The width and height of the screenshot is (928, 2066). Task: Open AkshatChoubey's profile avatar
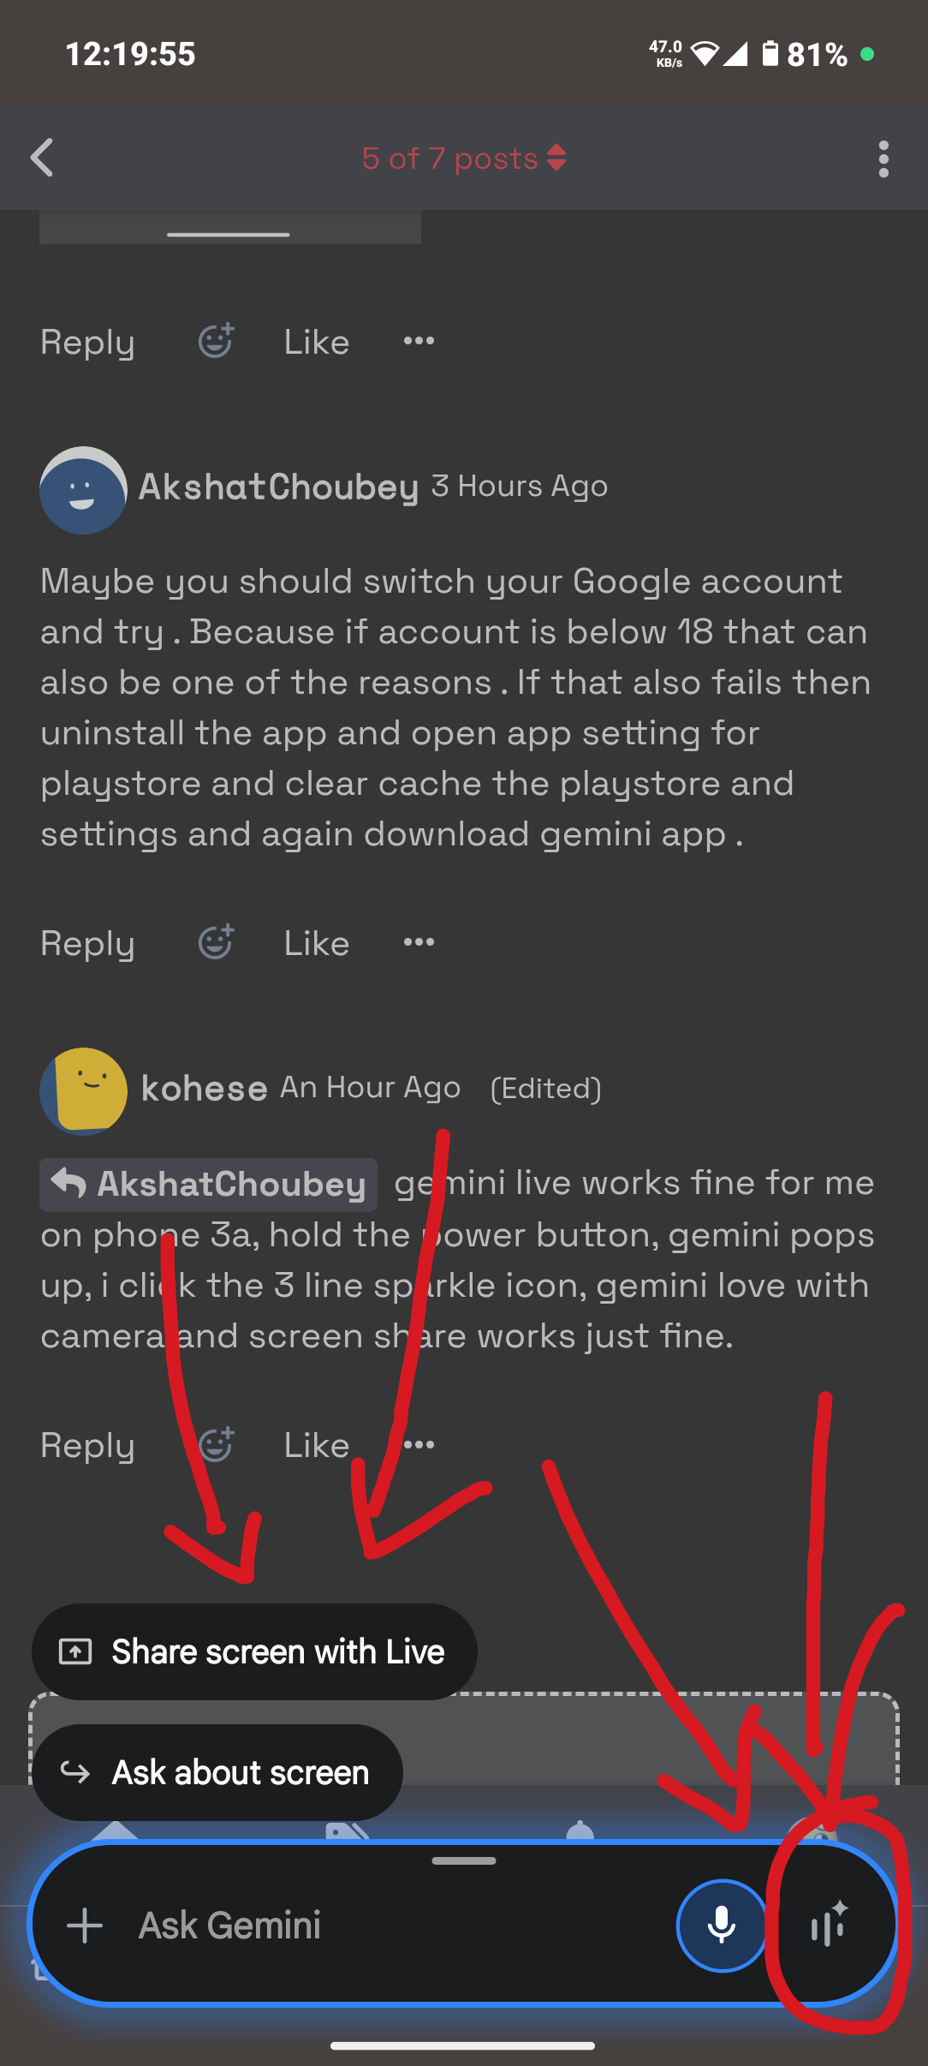point(83,491)
